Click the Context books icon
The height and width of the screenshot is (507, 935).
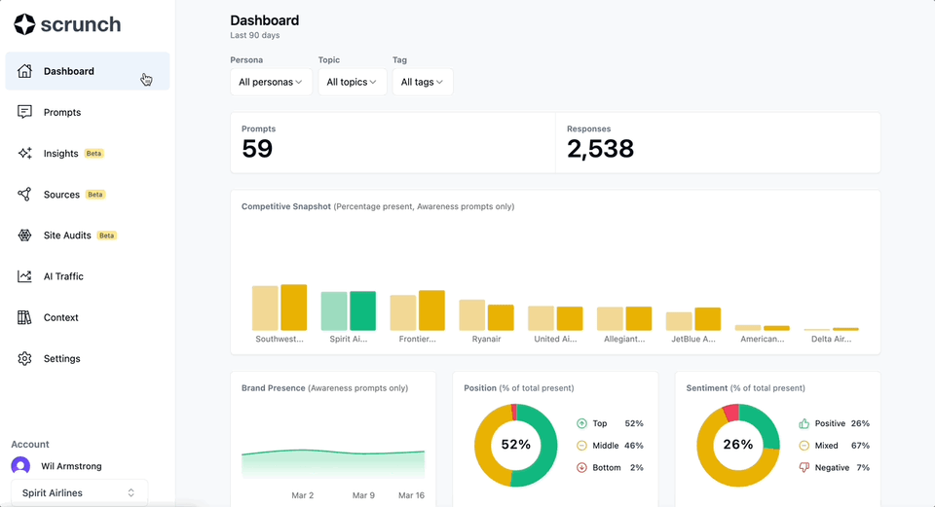(x=24, y=317)
